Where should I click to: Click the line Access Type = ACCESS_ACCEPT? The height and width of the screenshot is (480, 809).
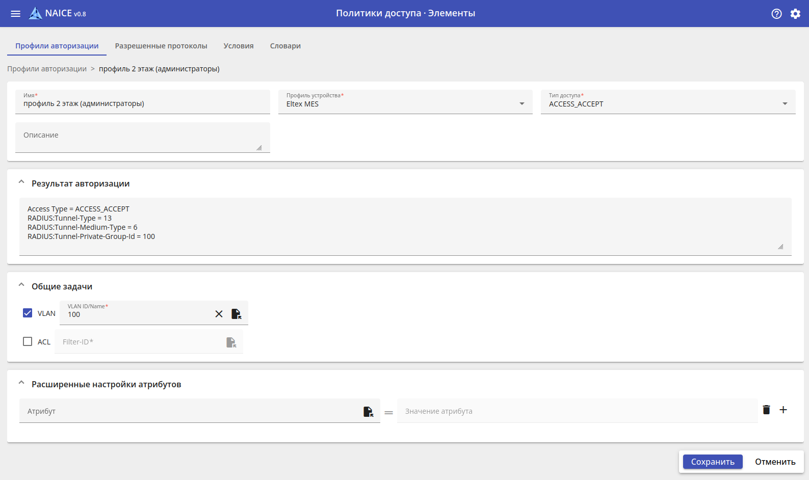(x=79, y=209)
